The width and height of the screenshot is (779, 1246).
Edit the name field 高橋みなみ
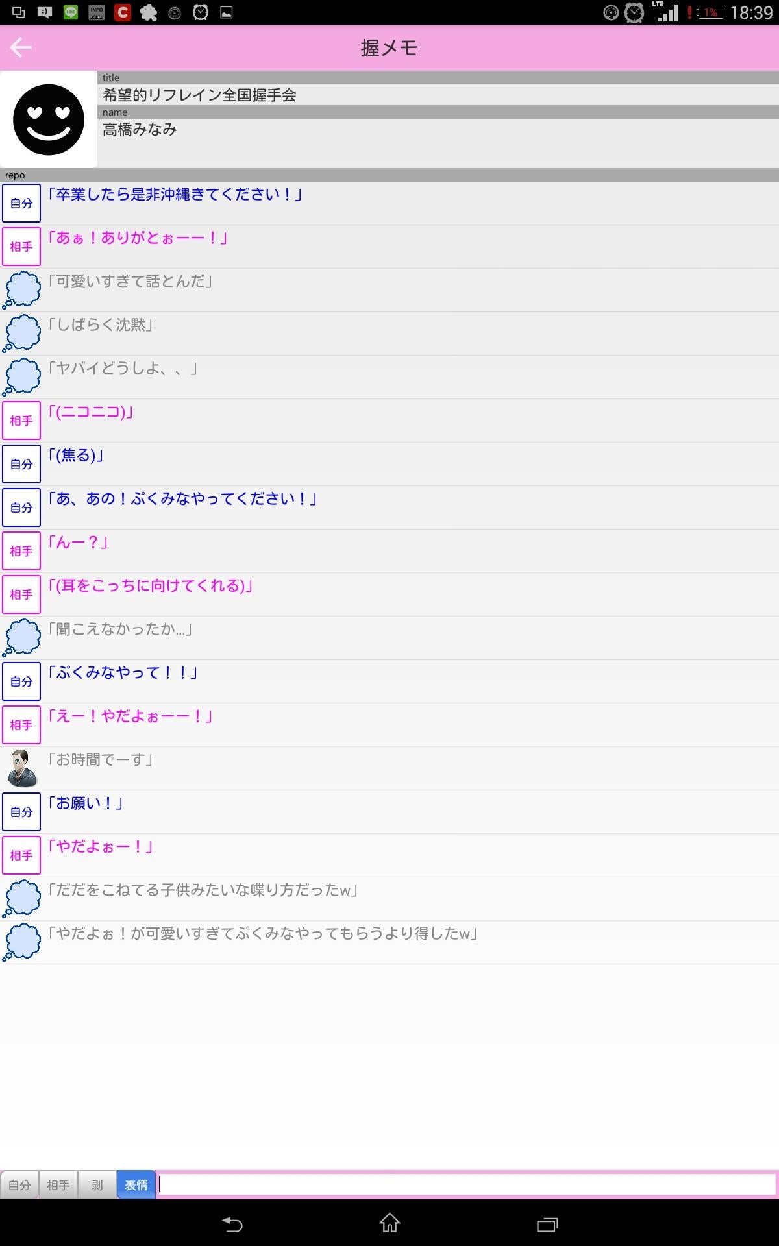(438, 143)
